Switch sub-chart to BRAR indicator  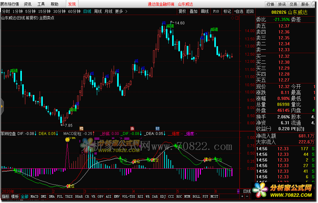[x=79, y=196]
